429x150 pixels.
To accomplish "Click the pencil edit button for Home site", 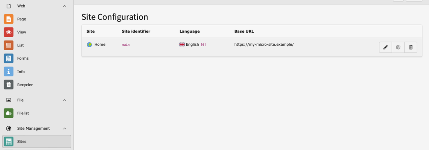I will (385, 47).
